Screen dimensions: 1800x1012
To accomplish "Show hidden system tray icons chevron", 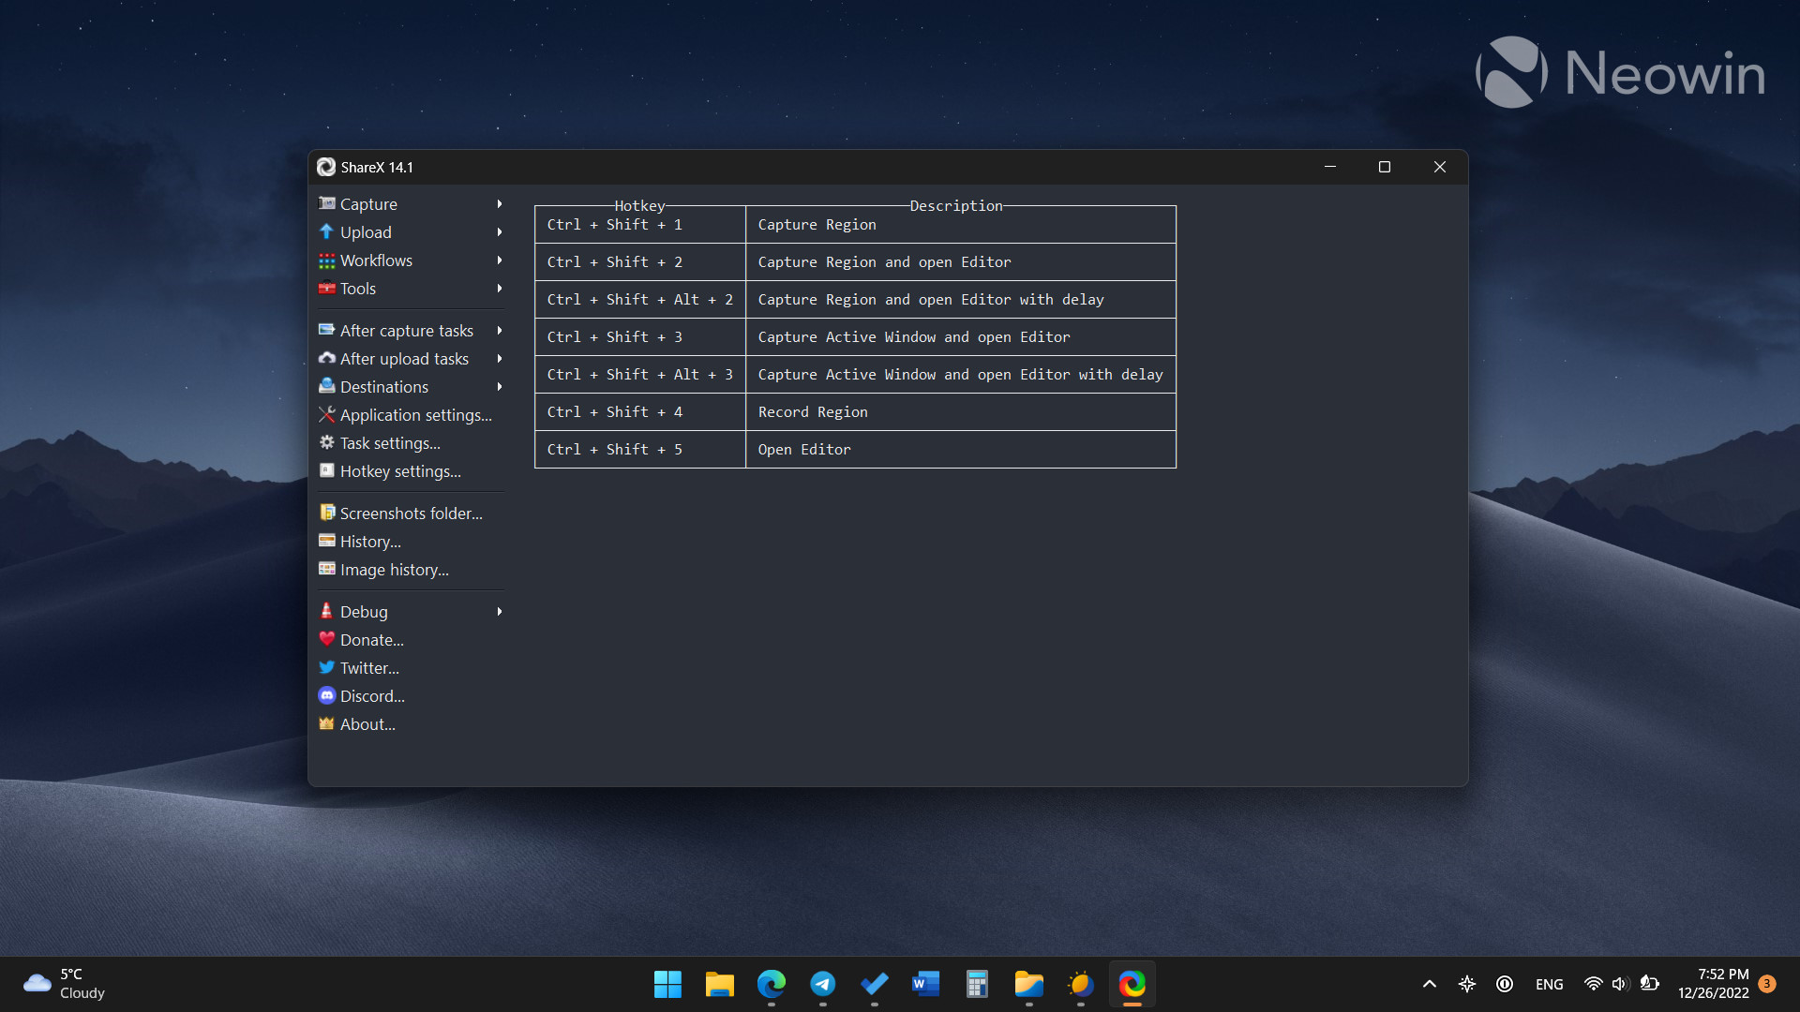I will [x=1429, y=984].
